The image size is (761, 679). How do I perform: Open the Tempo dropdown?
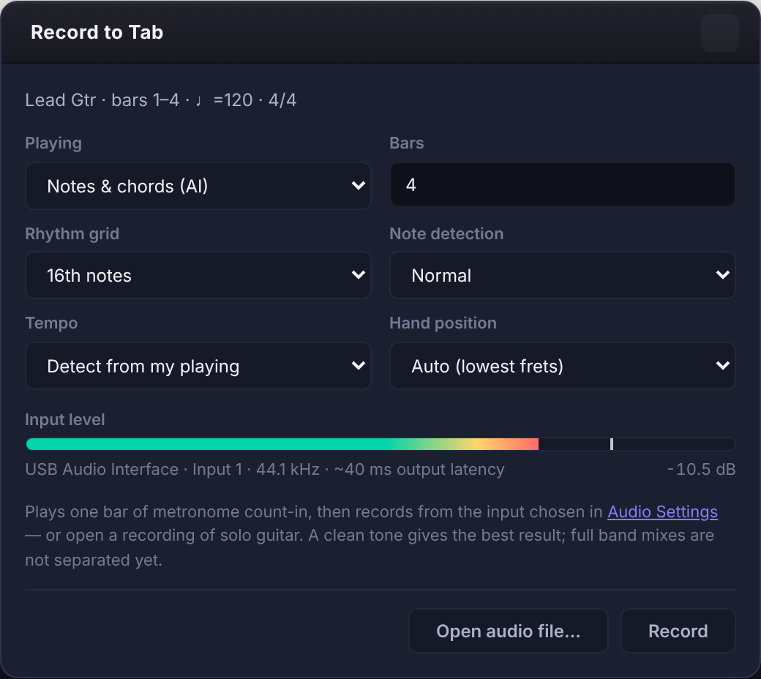pos(198,366)
